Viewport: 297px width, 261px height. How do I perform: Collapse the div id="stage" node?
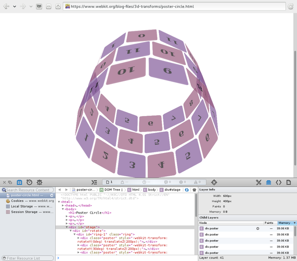tap(67, 227)
